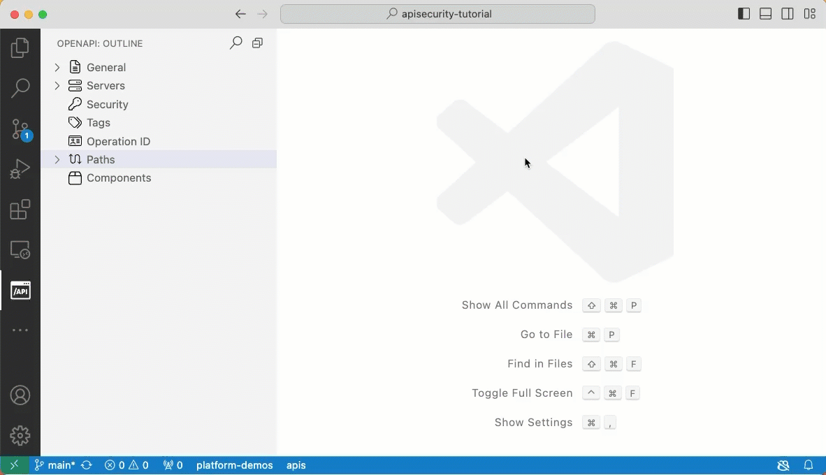Open the Search view in activity bar
Image resolution: width=826 pixels, height=475 pixels.
[x=20, y=88]
